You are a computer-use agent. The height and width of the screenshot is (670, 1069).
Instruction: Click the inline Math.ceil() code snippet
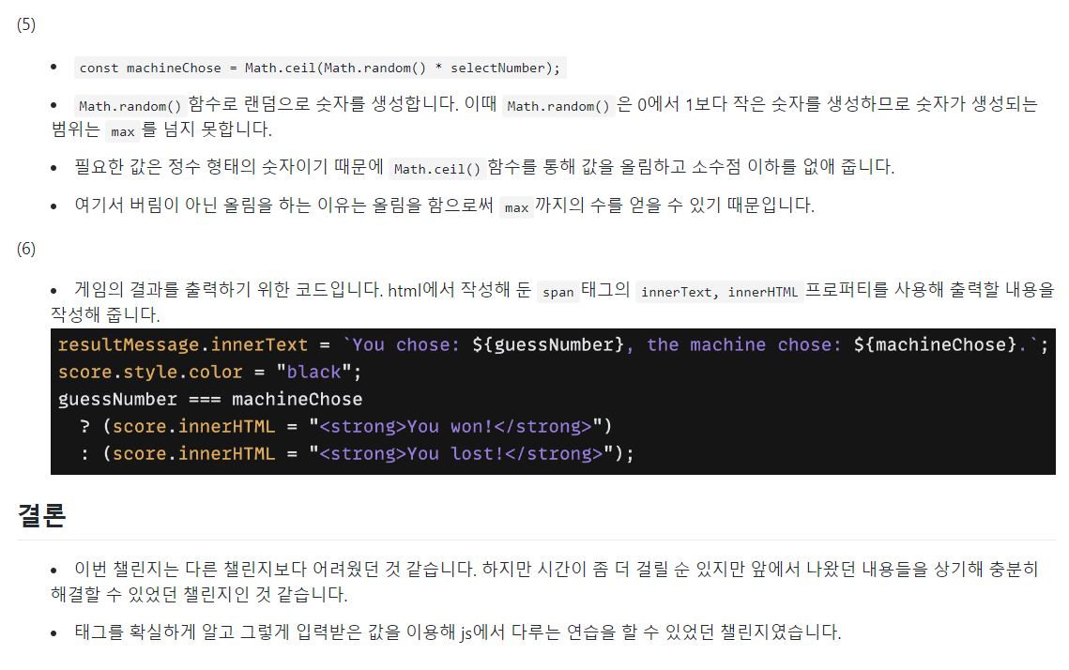pyautogui.click(x=437, y=168)
